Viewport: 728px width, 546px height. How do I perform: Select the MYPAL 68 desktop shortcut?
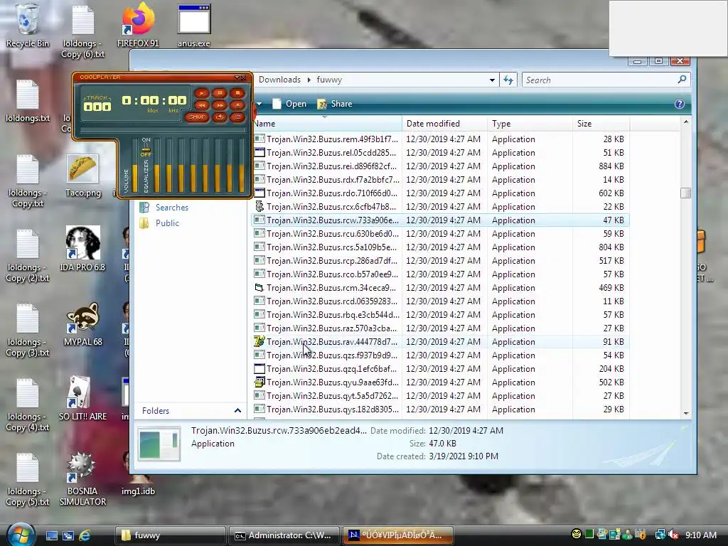[83, 324]
